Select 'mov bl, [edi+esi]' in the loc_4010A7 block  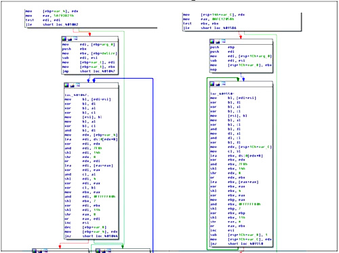(x=87, y=99)
